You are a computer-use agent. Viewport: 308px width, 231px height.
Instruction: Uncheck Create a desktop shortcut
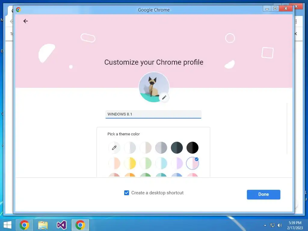(x=127, y=193)
